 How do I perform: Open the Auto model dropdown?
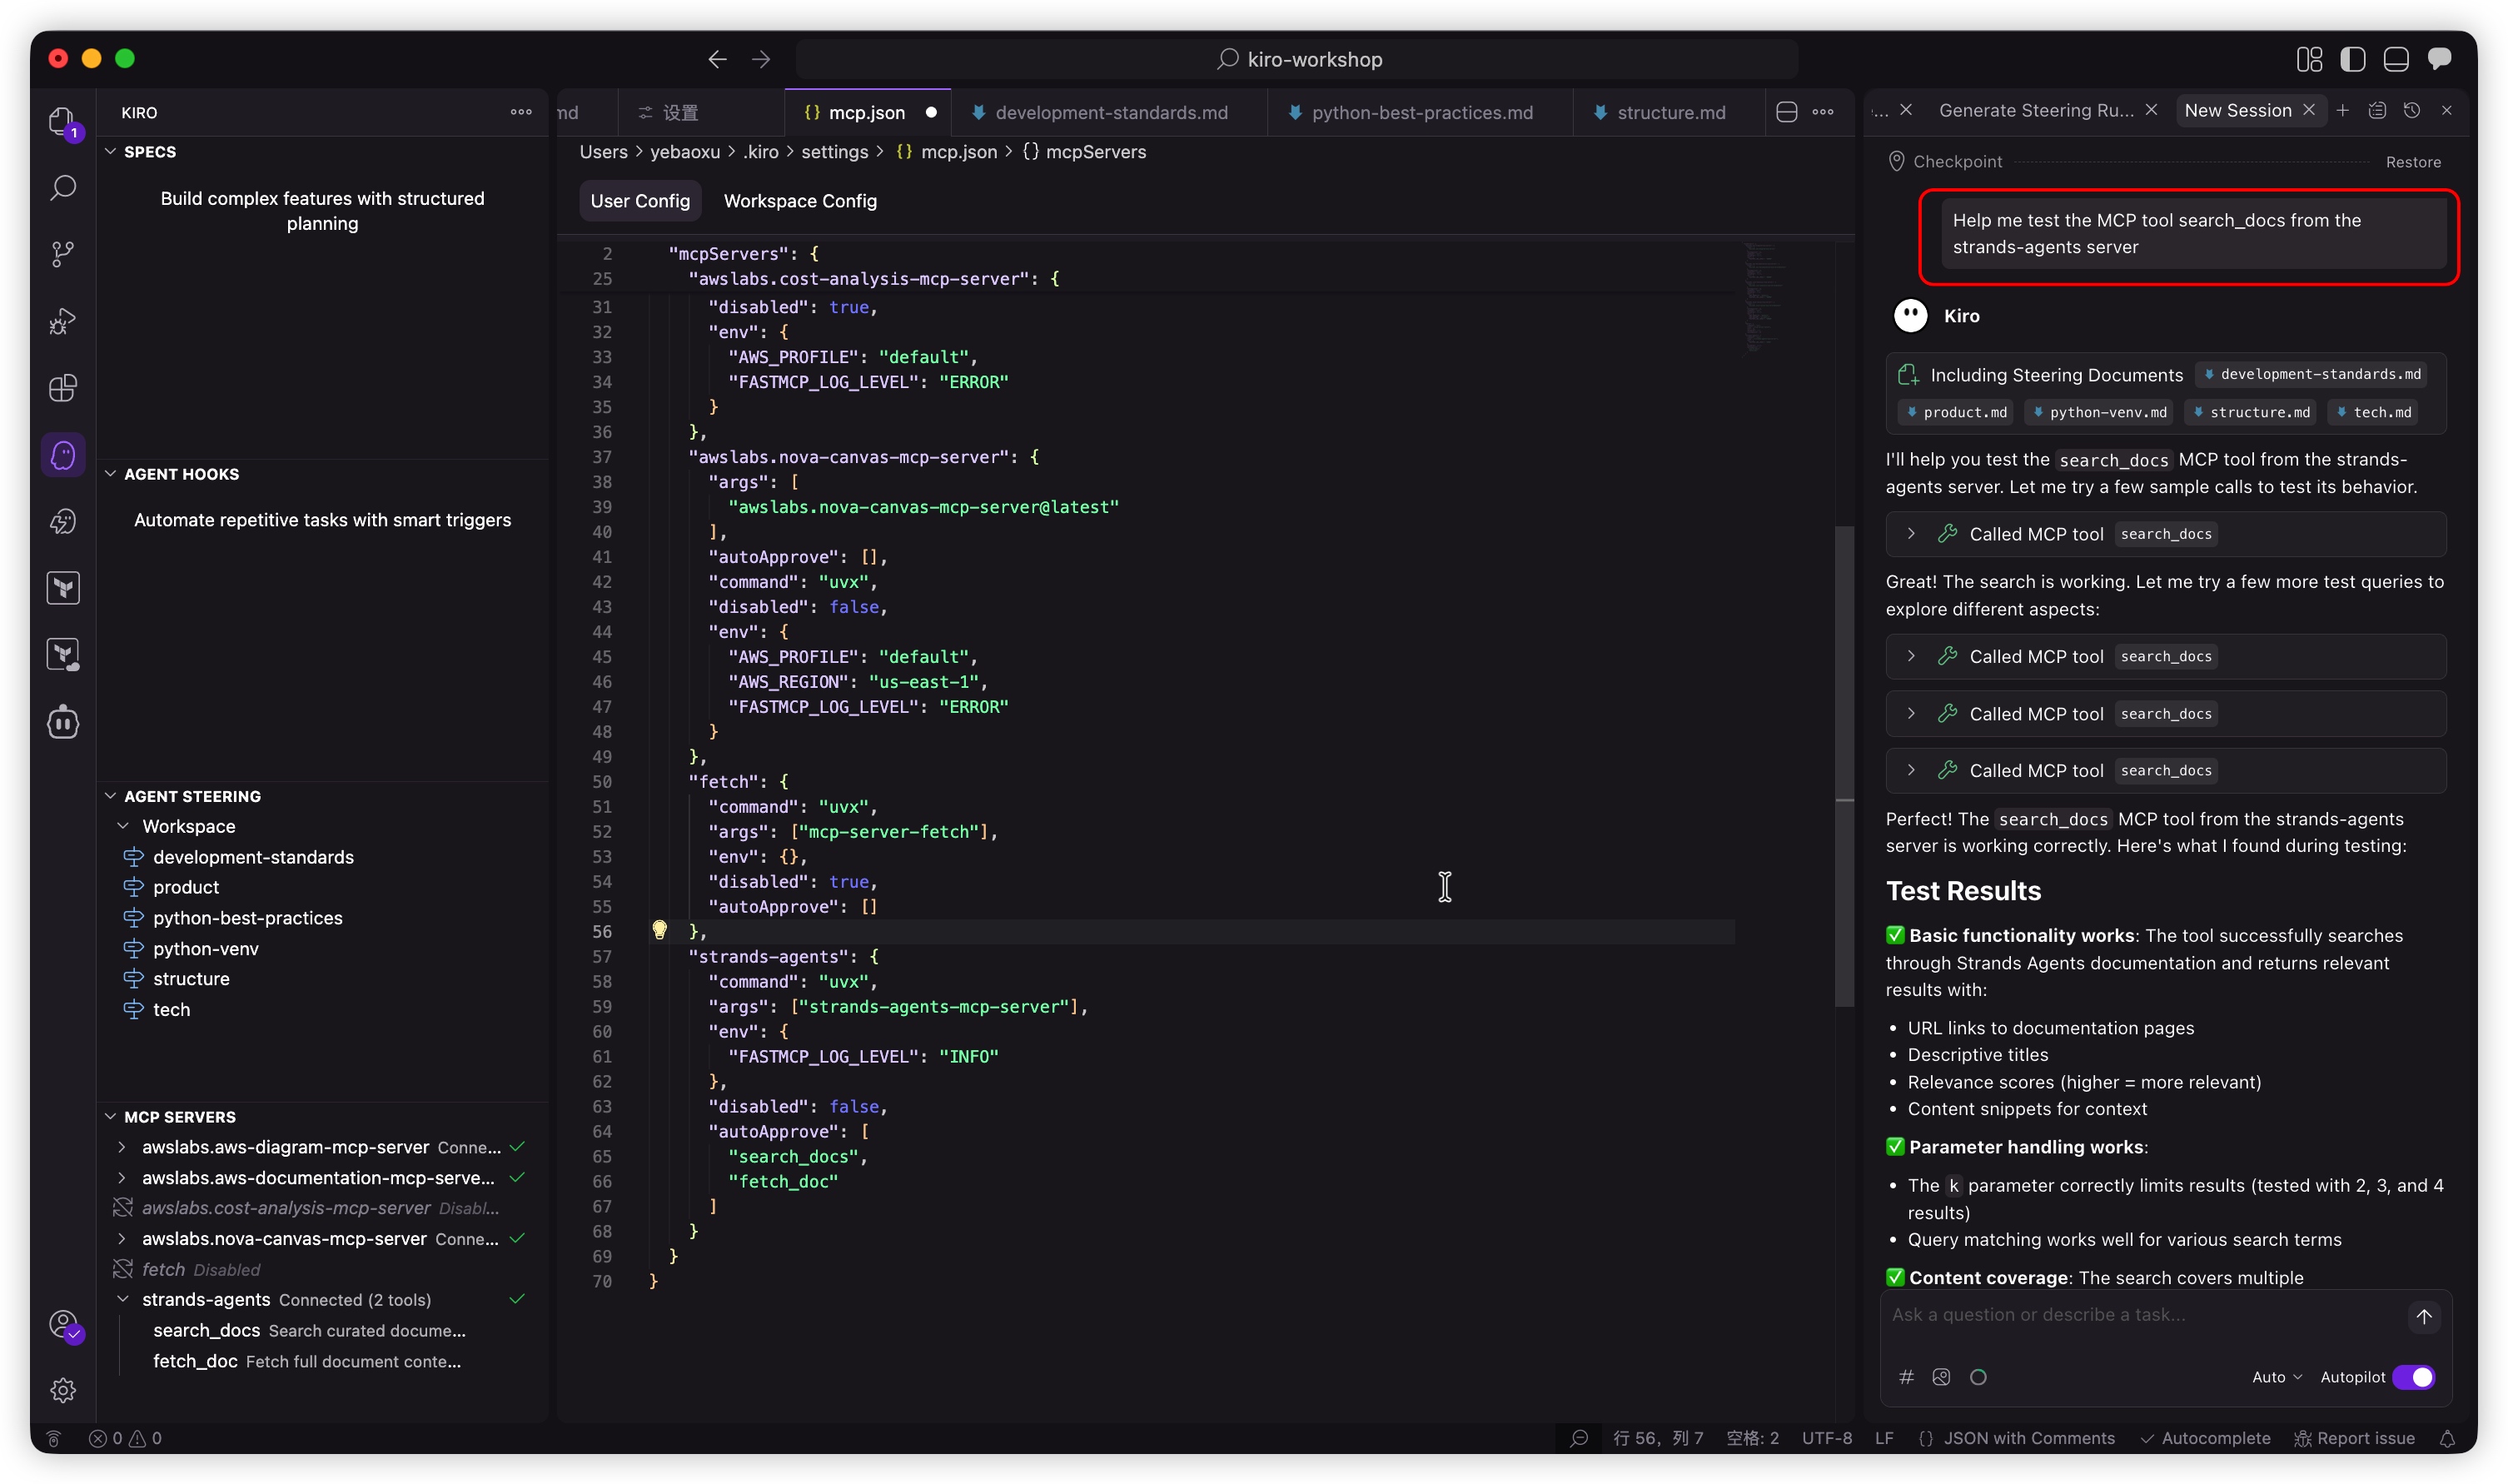point(2276,1377)
